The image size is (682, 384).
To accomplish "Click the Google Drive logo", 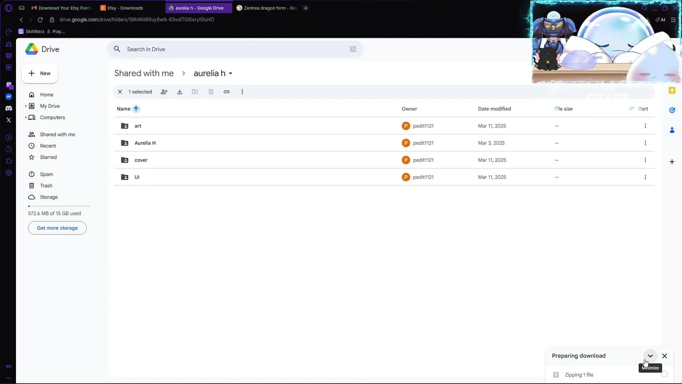I will coord(31,49).
